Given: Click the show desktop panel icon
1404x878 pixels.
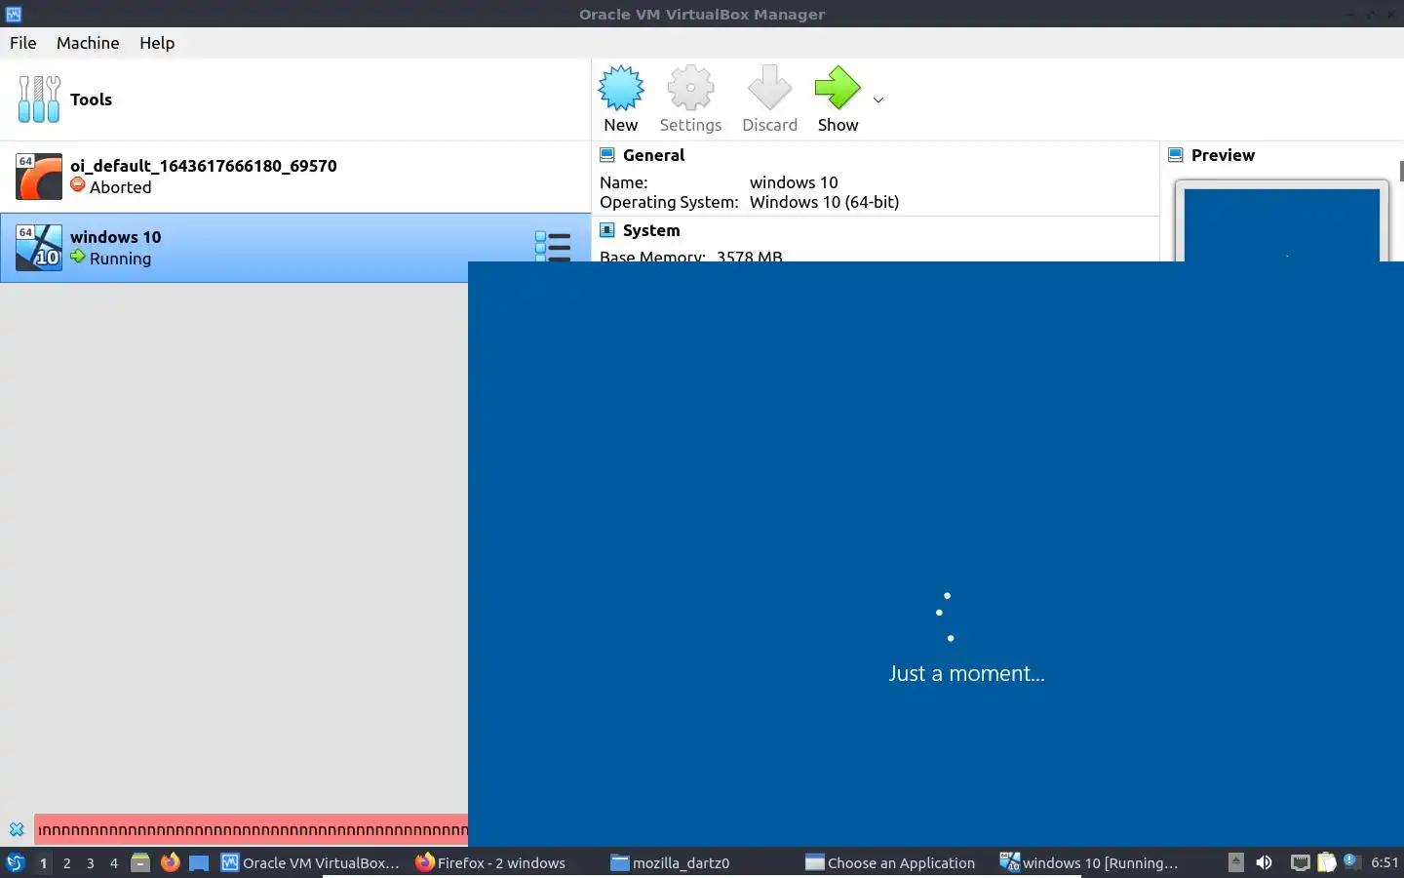Looking at the screenshot, I should click(199, 862).
